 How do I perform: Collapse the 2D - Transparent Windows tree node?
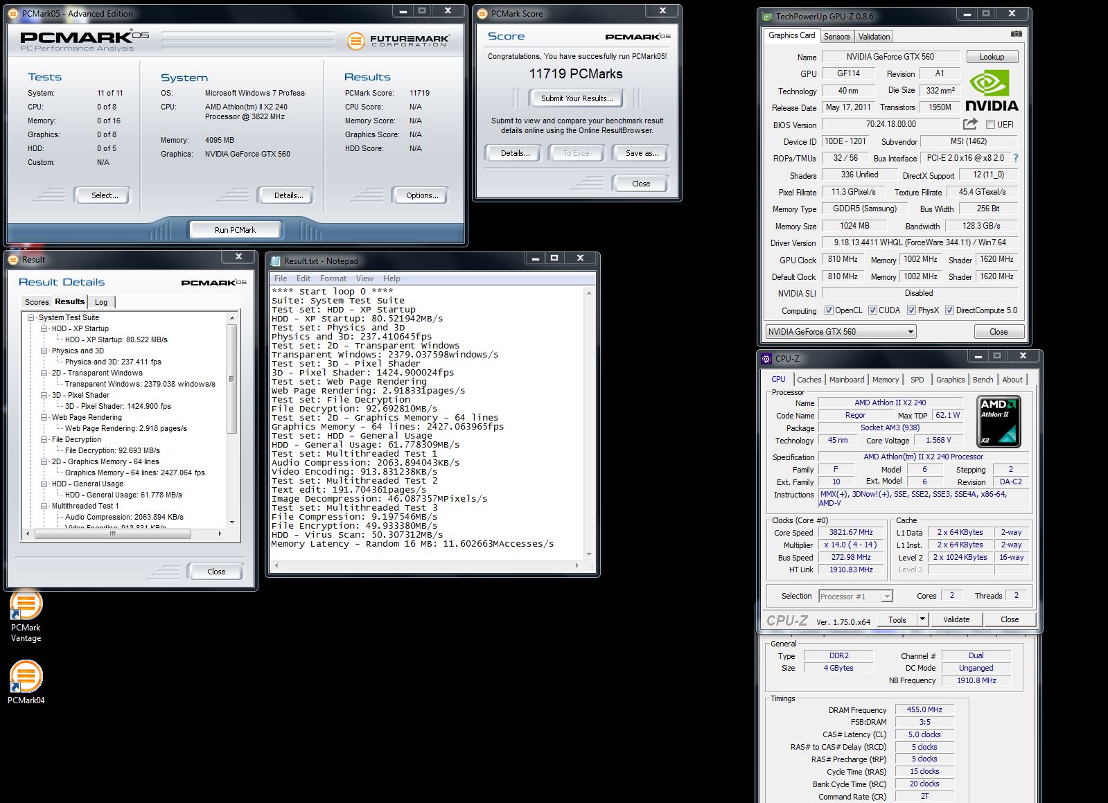pos(44,373)
